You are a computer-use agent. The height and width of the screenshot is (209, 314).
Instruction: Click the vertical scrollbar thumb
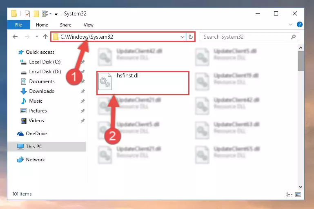[301, 61]
